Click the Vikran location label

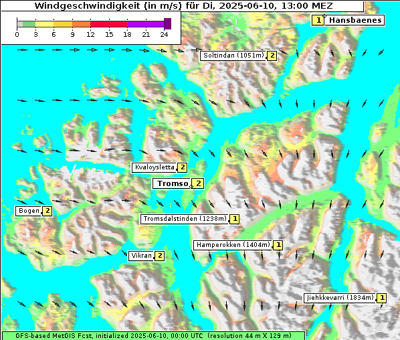click(x=141, y=256)
